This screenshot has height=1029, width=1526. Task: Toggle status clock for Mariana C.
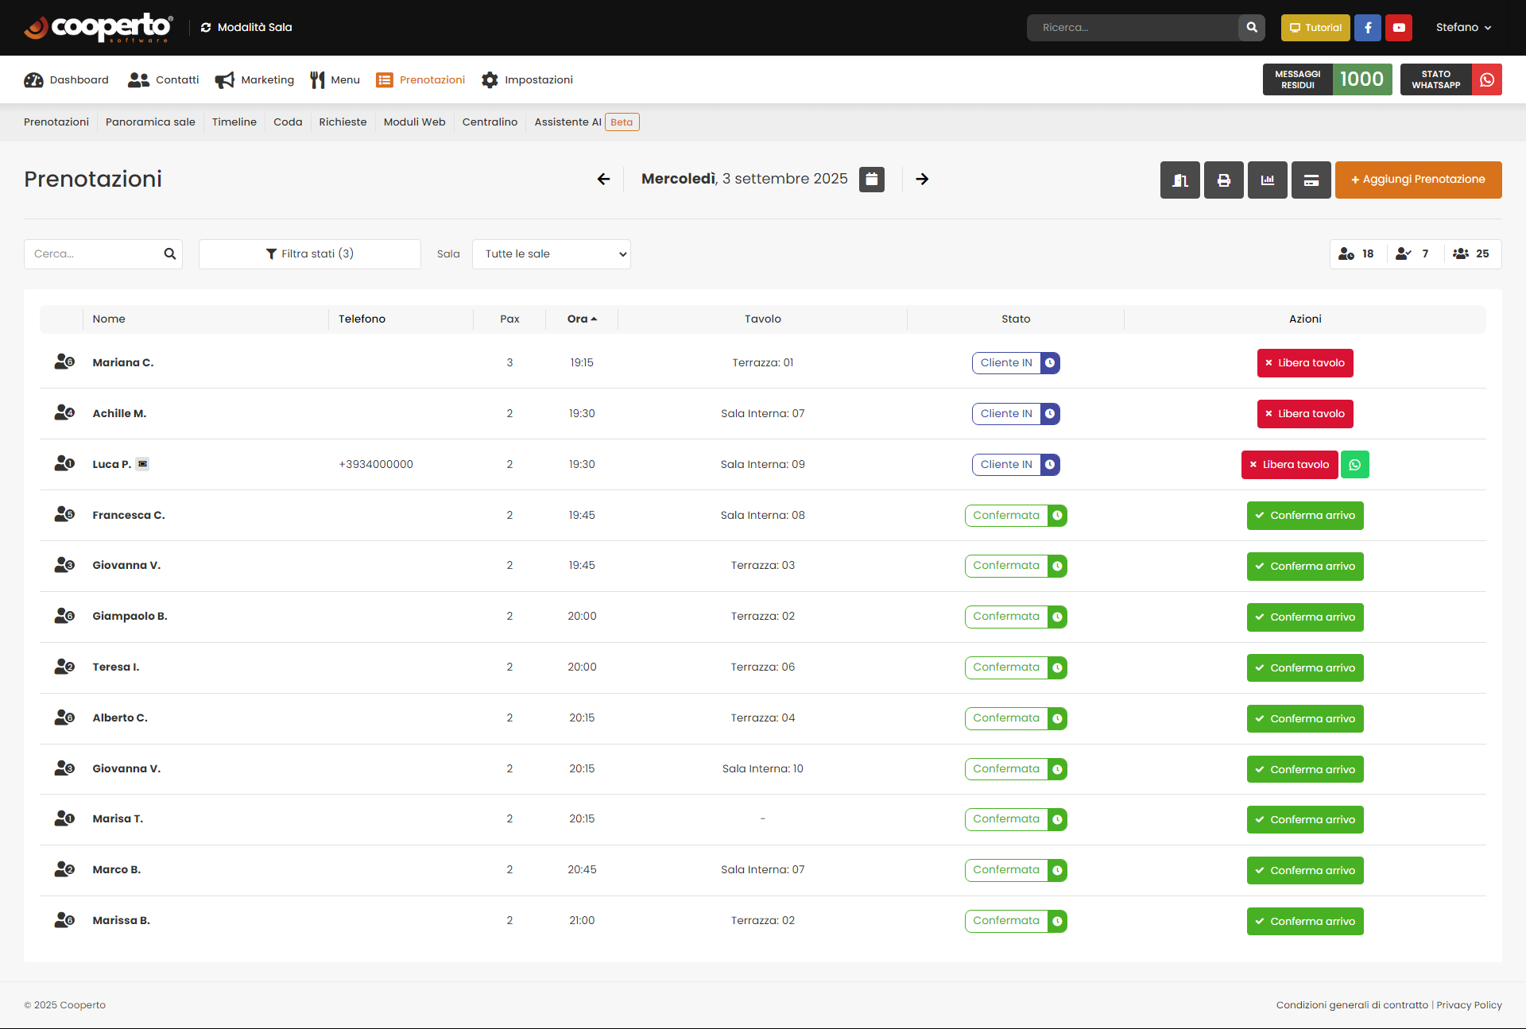(1050, 363)
